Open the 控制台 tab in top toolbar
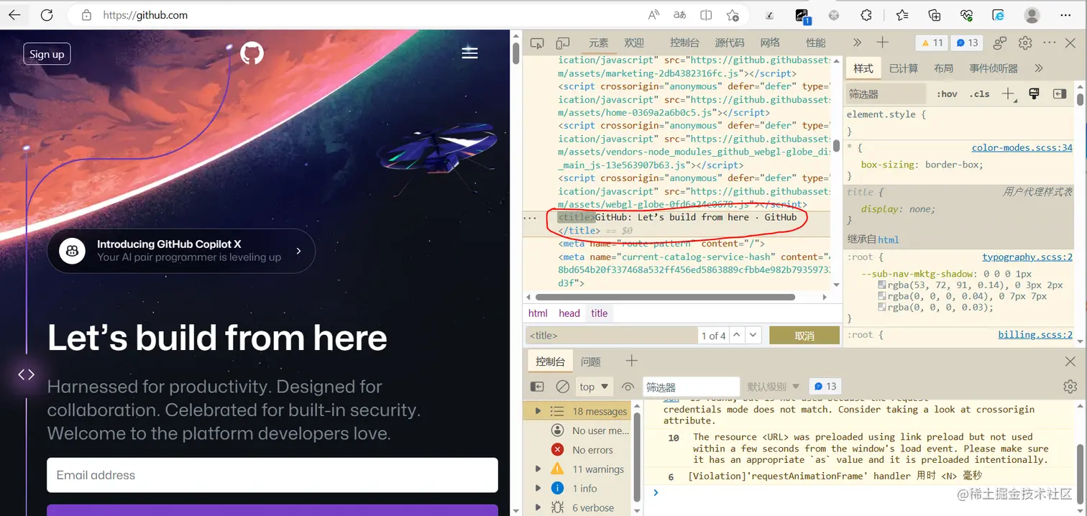 [684, 43]
